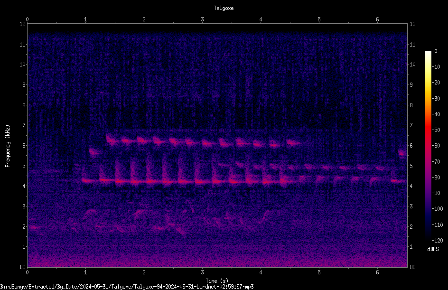
Task: Click the first 6.3 kHz bird note
Action: coord(111,140)
